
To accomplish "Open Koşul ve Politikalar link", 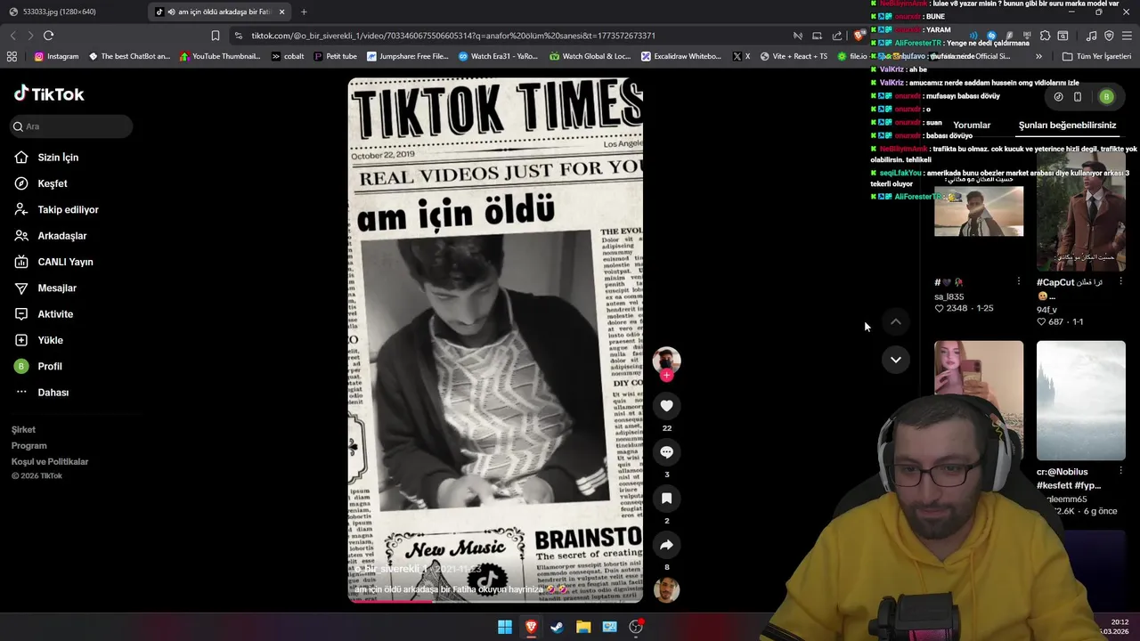I will coord(50,462).
